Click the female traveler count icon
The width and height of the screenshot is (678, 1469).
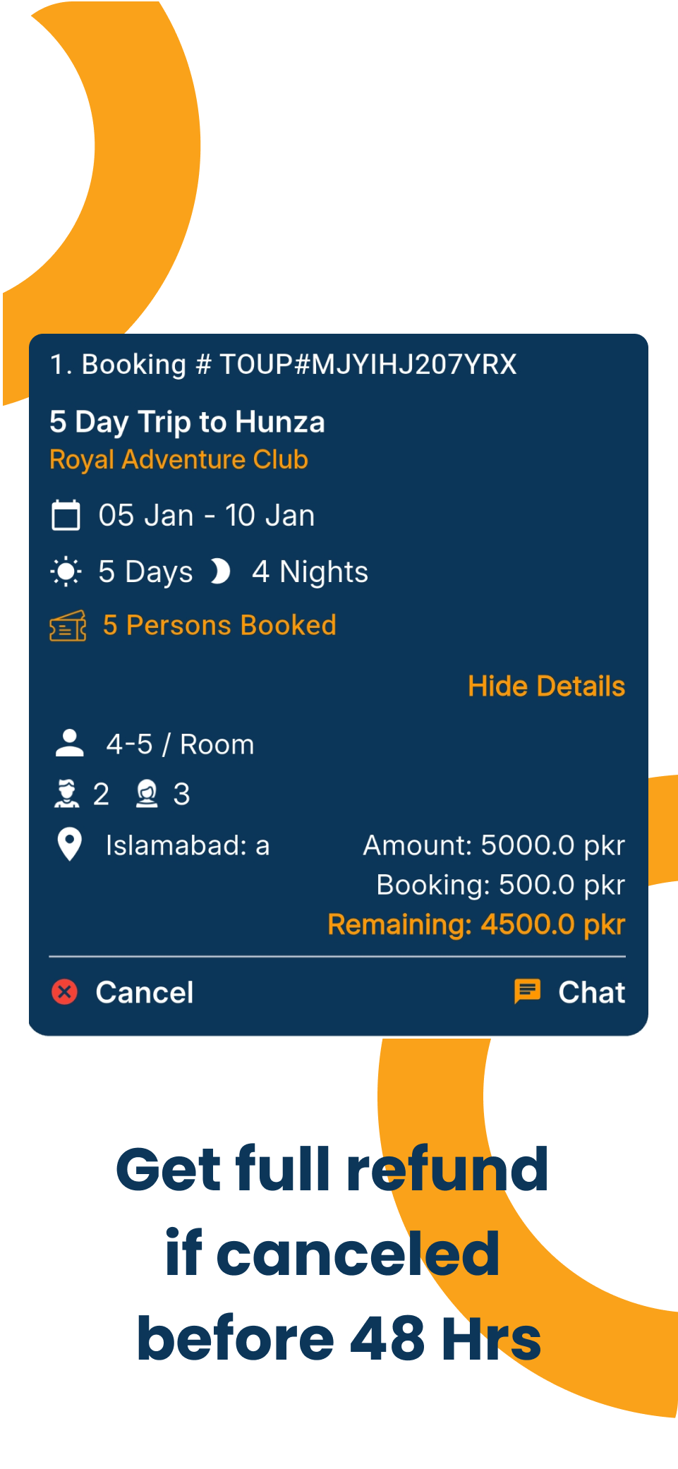pos(147,794)
